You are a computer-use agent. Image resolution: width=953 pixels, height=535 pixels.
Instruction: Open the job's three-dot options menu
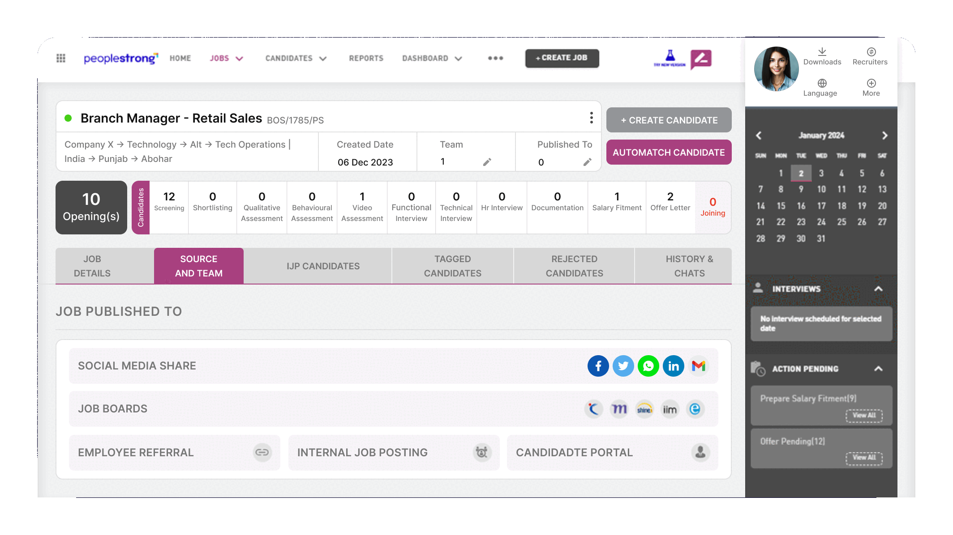pyautogui.click(x=591, y=118)
